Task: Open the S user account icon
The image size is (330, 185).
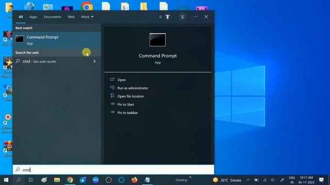Action: [x=183, y=17]
